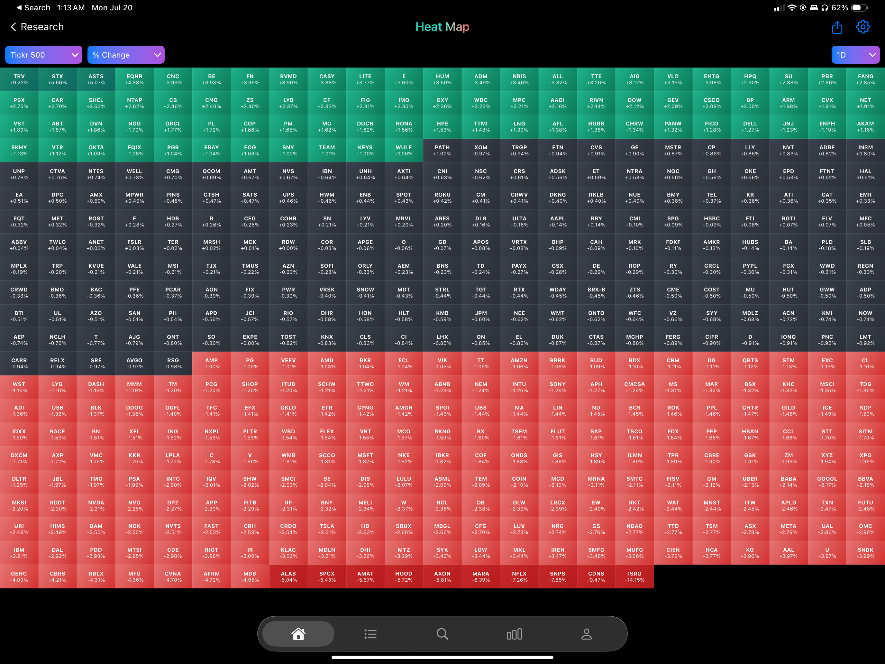
Task: Tap PLTR -1.53% tile
Action: click(250, 435)
